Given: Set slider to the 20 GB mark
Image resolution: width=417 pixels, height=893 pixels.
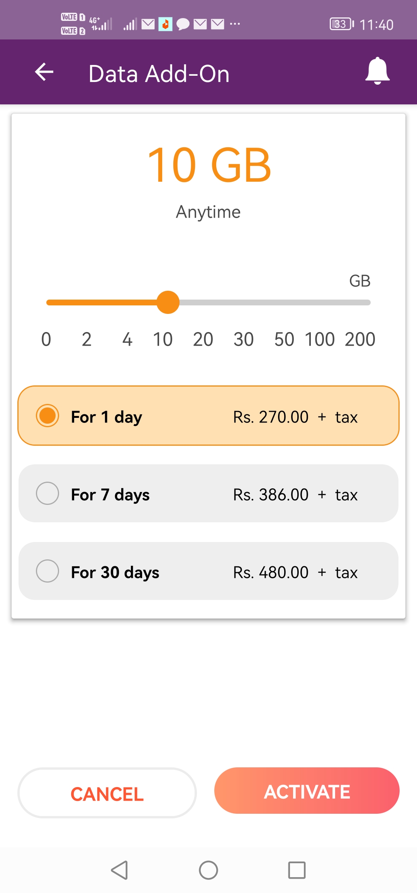Looking at the screenshot, I should 203,339.
